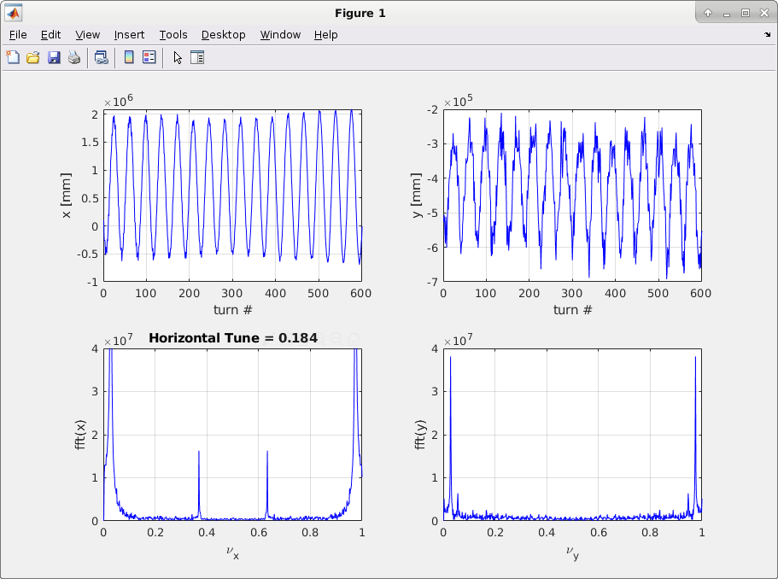Click the stay-on-top arrow in title bar
This screenshot has width=778, height=579.
708,13
